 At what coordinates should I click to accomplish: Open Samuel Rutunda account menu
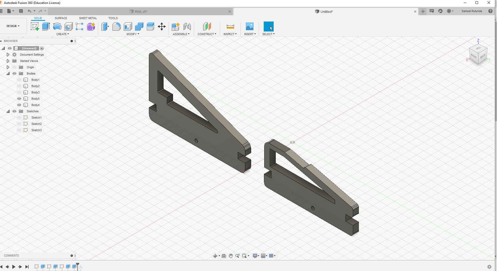[472, 11]
